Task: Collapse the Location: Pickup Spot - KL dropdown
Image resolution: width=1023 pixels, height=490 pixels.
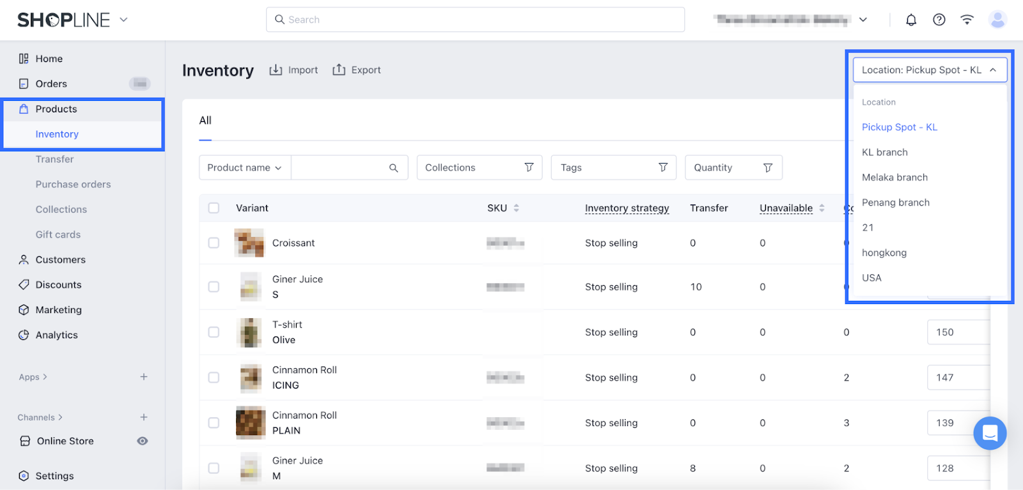Action: click(x=930, y=70)
